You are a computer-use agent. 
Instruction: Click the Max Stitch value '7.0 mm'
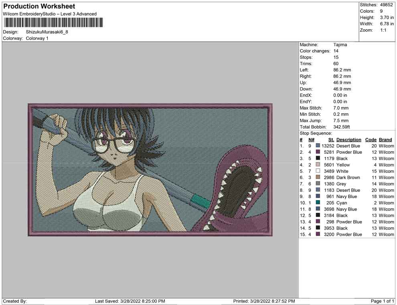coord(341,108)
